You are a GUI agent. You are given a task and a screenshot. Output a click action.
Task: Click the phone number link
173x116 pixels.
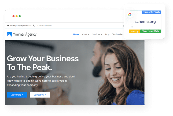44,25
